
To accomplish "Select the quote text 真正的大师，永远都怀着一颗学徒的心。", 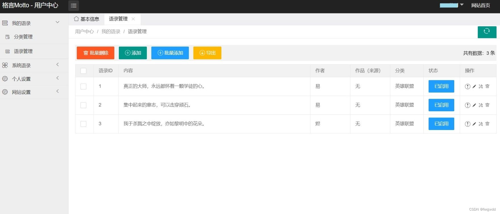I will (x=164, y=86).
